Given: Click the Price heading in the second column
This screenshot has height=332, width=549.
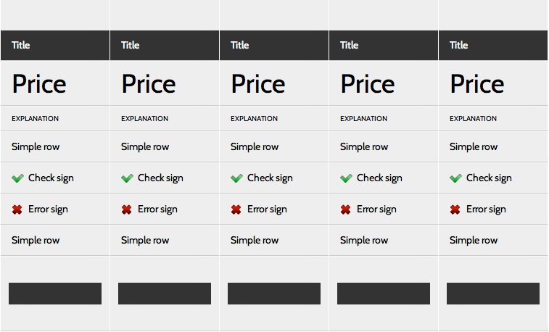Looking at the screenshot, I should (148, 84).
